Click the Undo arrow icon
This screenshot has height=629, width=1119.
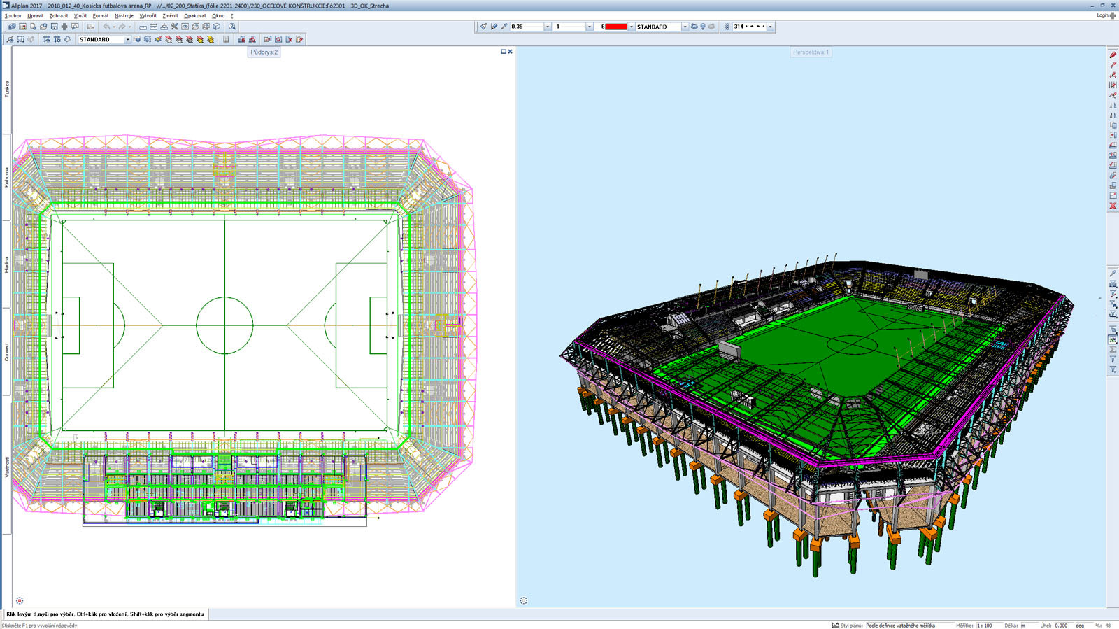(x=106, y=27)
